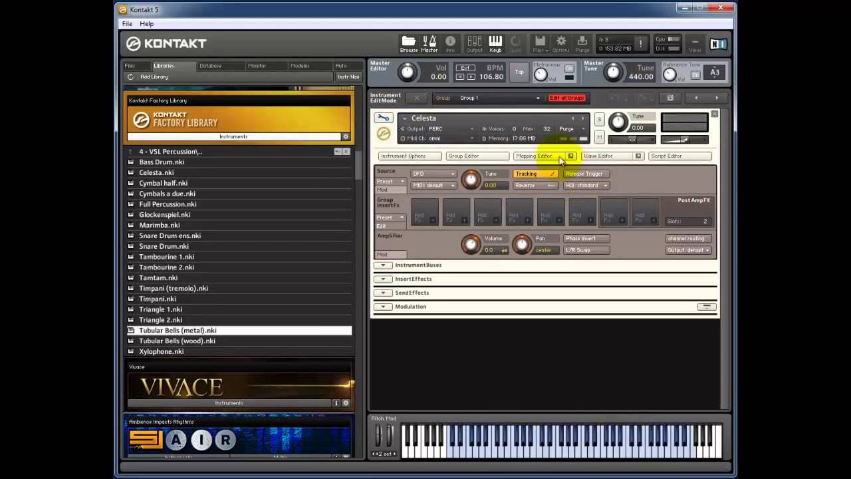Go to previous instrument in edit bar
The image size is (851, 479).
(696, 98)
